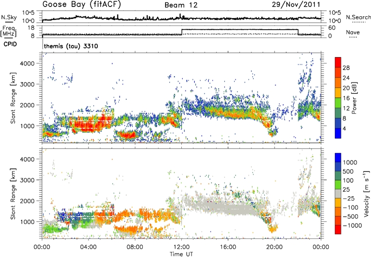The height and width of the screenshot is (257, 371).
Task: Click the "16:00" time tick label
Action: [228, 247]
